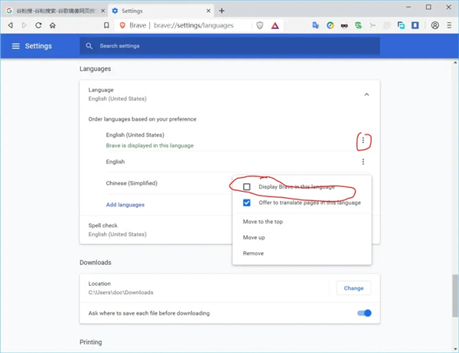The image size is (459, 353).
Task: Toggle 'Ask where to save each file' switch
Action: [365, 313]
